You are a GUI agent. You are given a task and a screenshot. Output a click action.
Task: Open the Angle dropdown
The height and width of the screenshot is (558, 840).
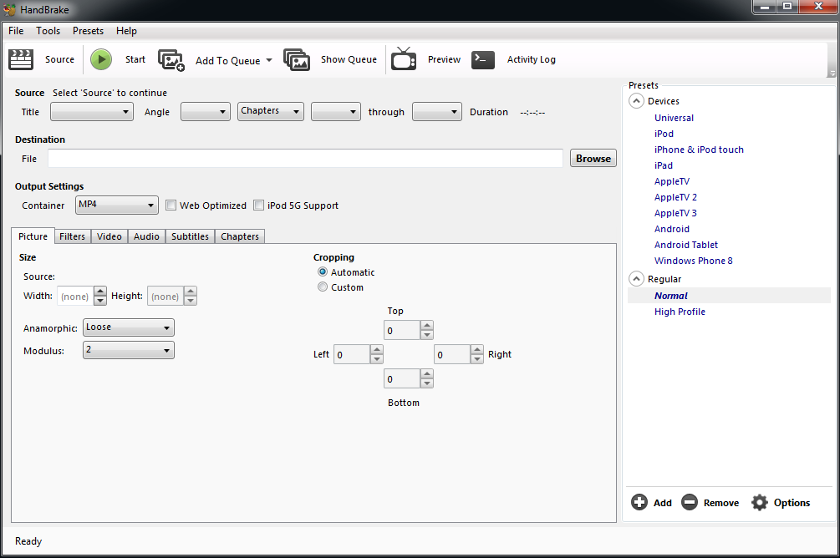(205, 112)
